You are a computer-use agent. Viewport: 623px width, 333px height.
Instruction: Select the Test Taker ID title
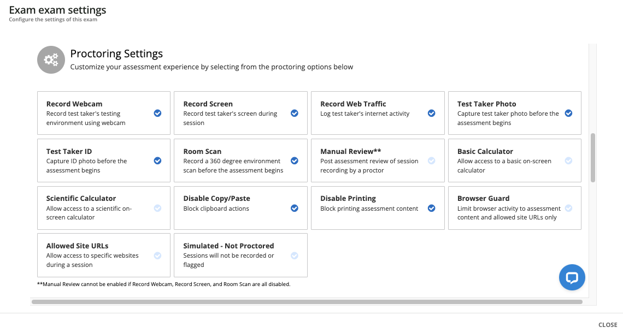click(69, 151)
